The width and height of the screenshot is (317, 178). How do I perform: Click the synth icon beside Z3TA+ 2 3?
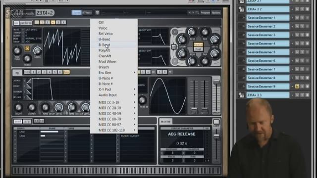241,95
